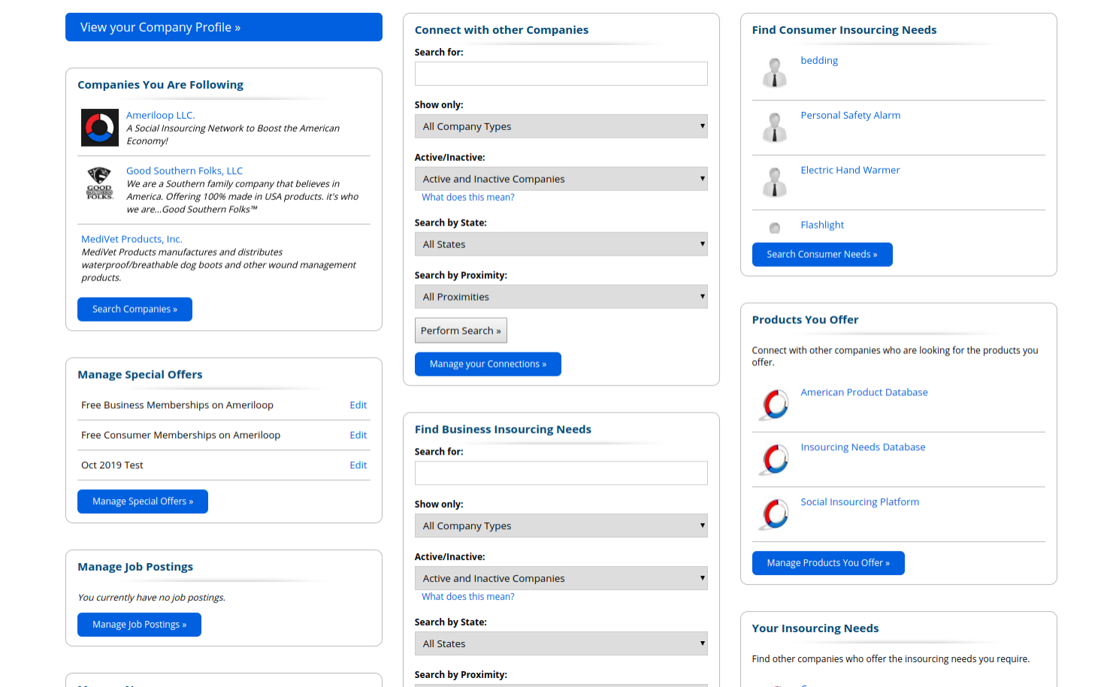Open MediVet Products, Inc. link
The height and width of the screenshot is (687, 1113).
[x=132, y=239]
